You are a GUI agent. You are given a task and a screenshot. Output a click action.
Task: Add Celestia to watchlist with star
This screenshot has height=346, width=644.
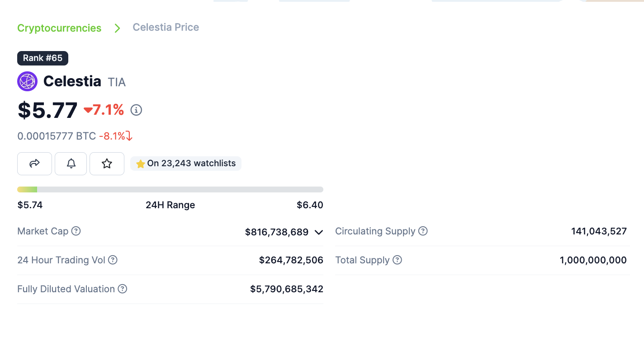point(107,164)
